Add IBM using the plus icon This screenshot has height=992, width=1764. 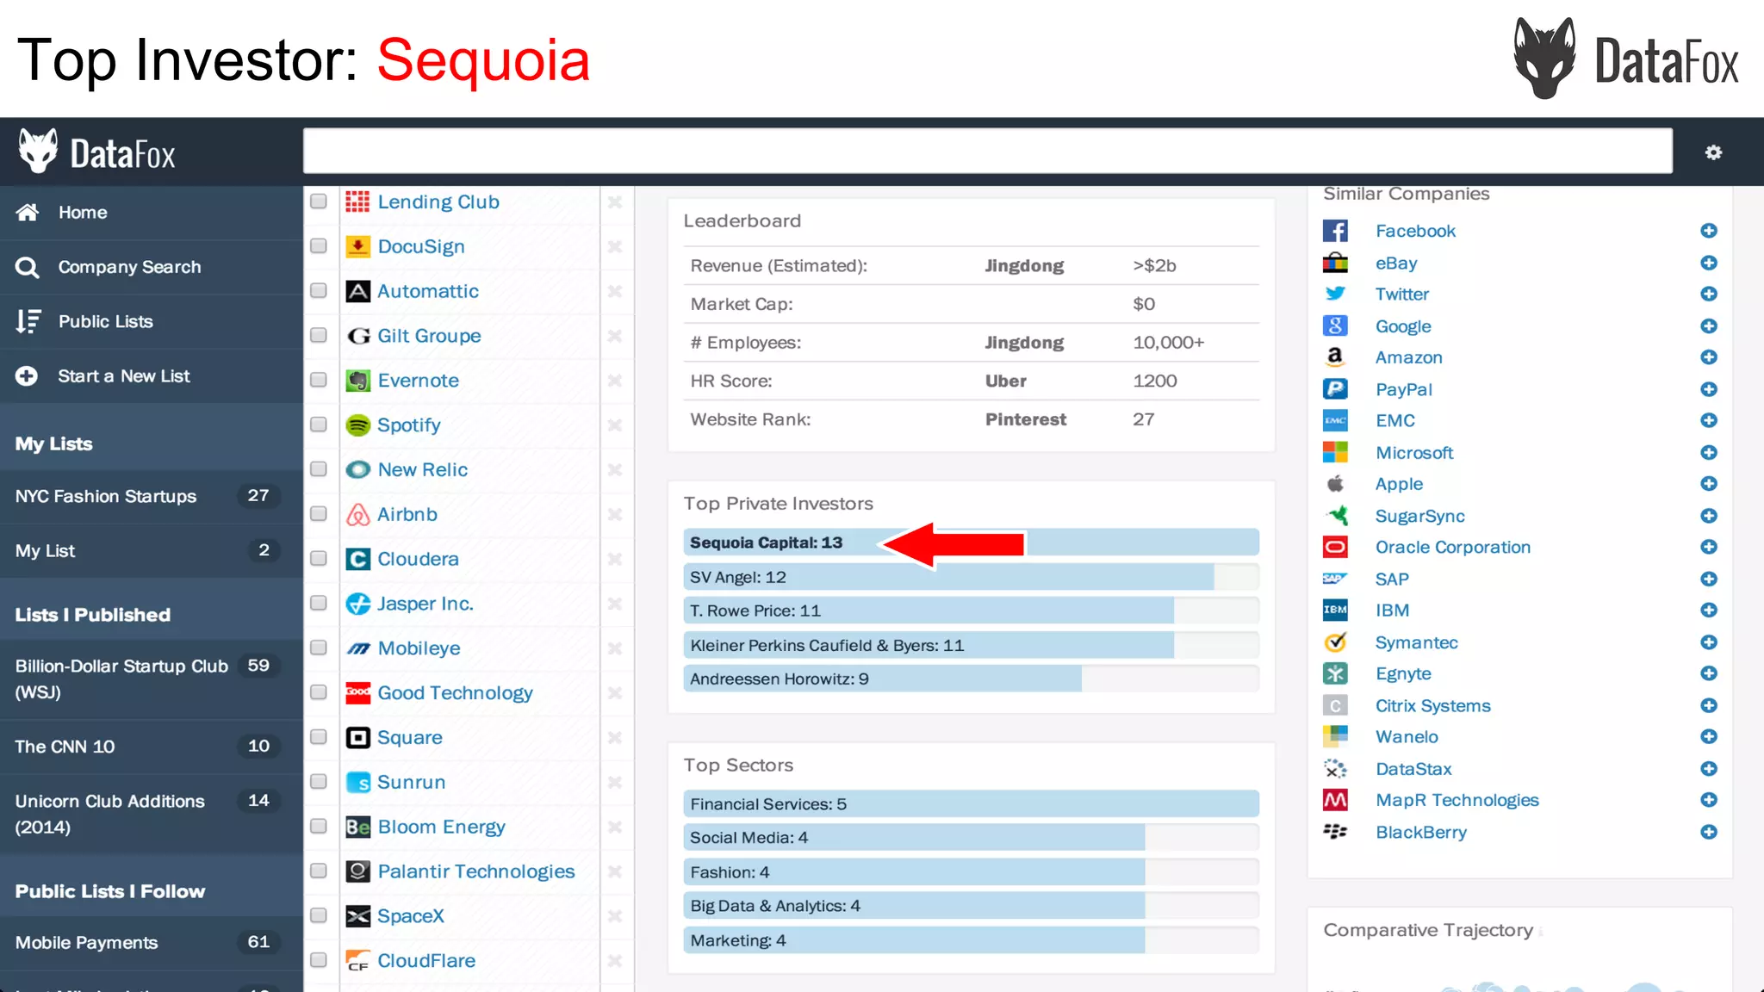(x=1709, y=610)
